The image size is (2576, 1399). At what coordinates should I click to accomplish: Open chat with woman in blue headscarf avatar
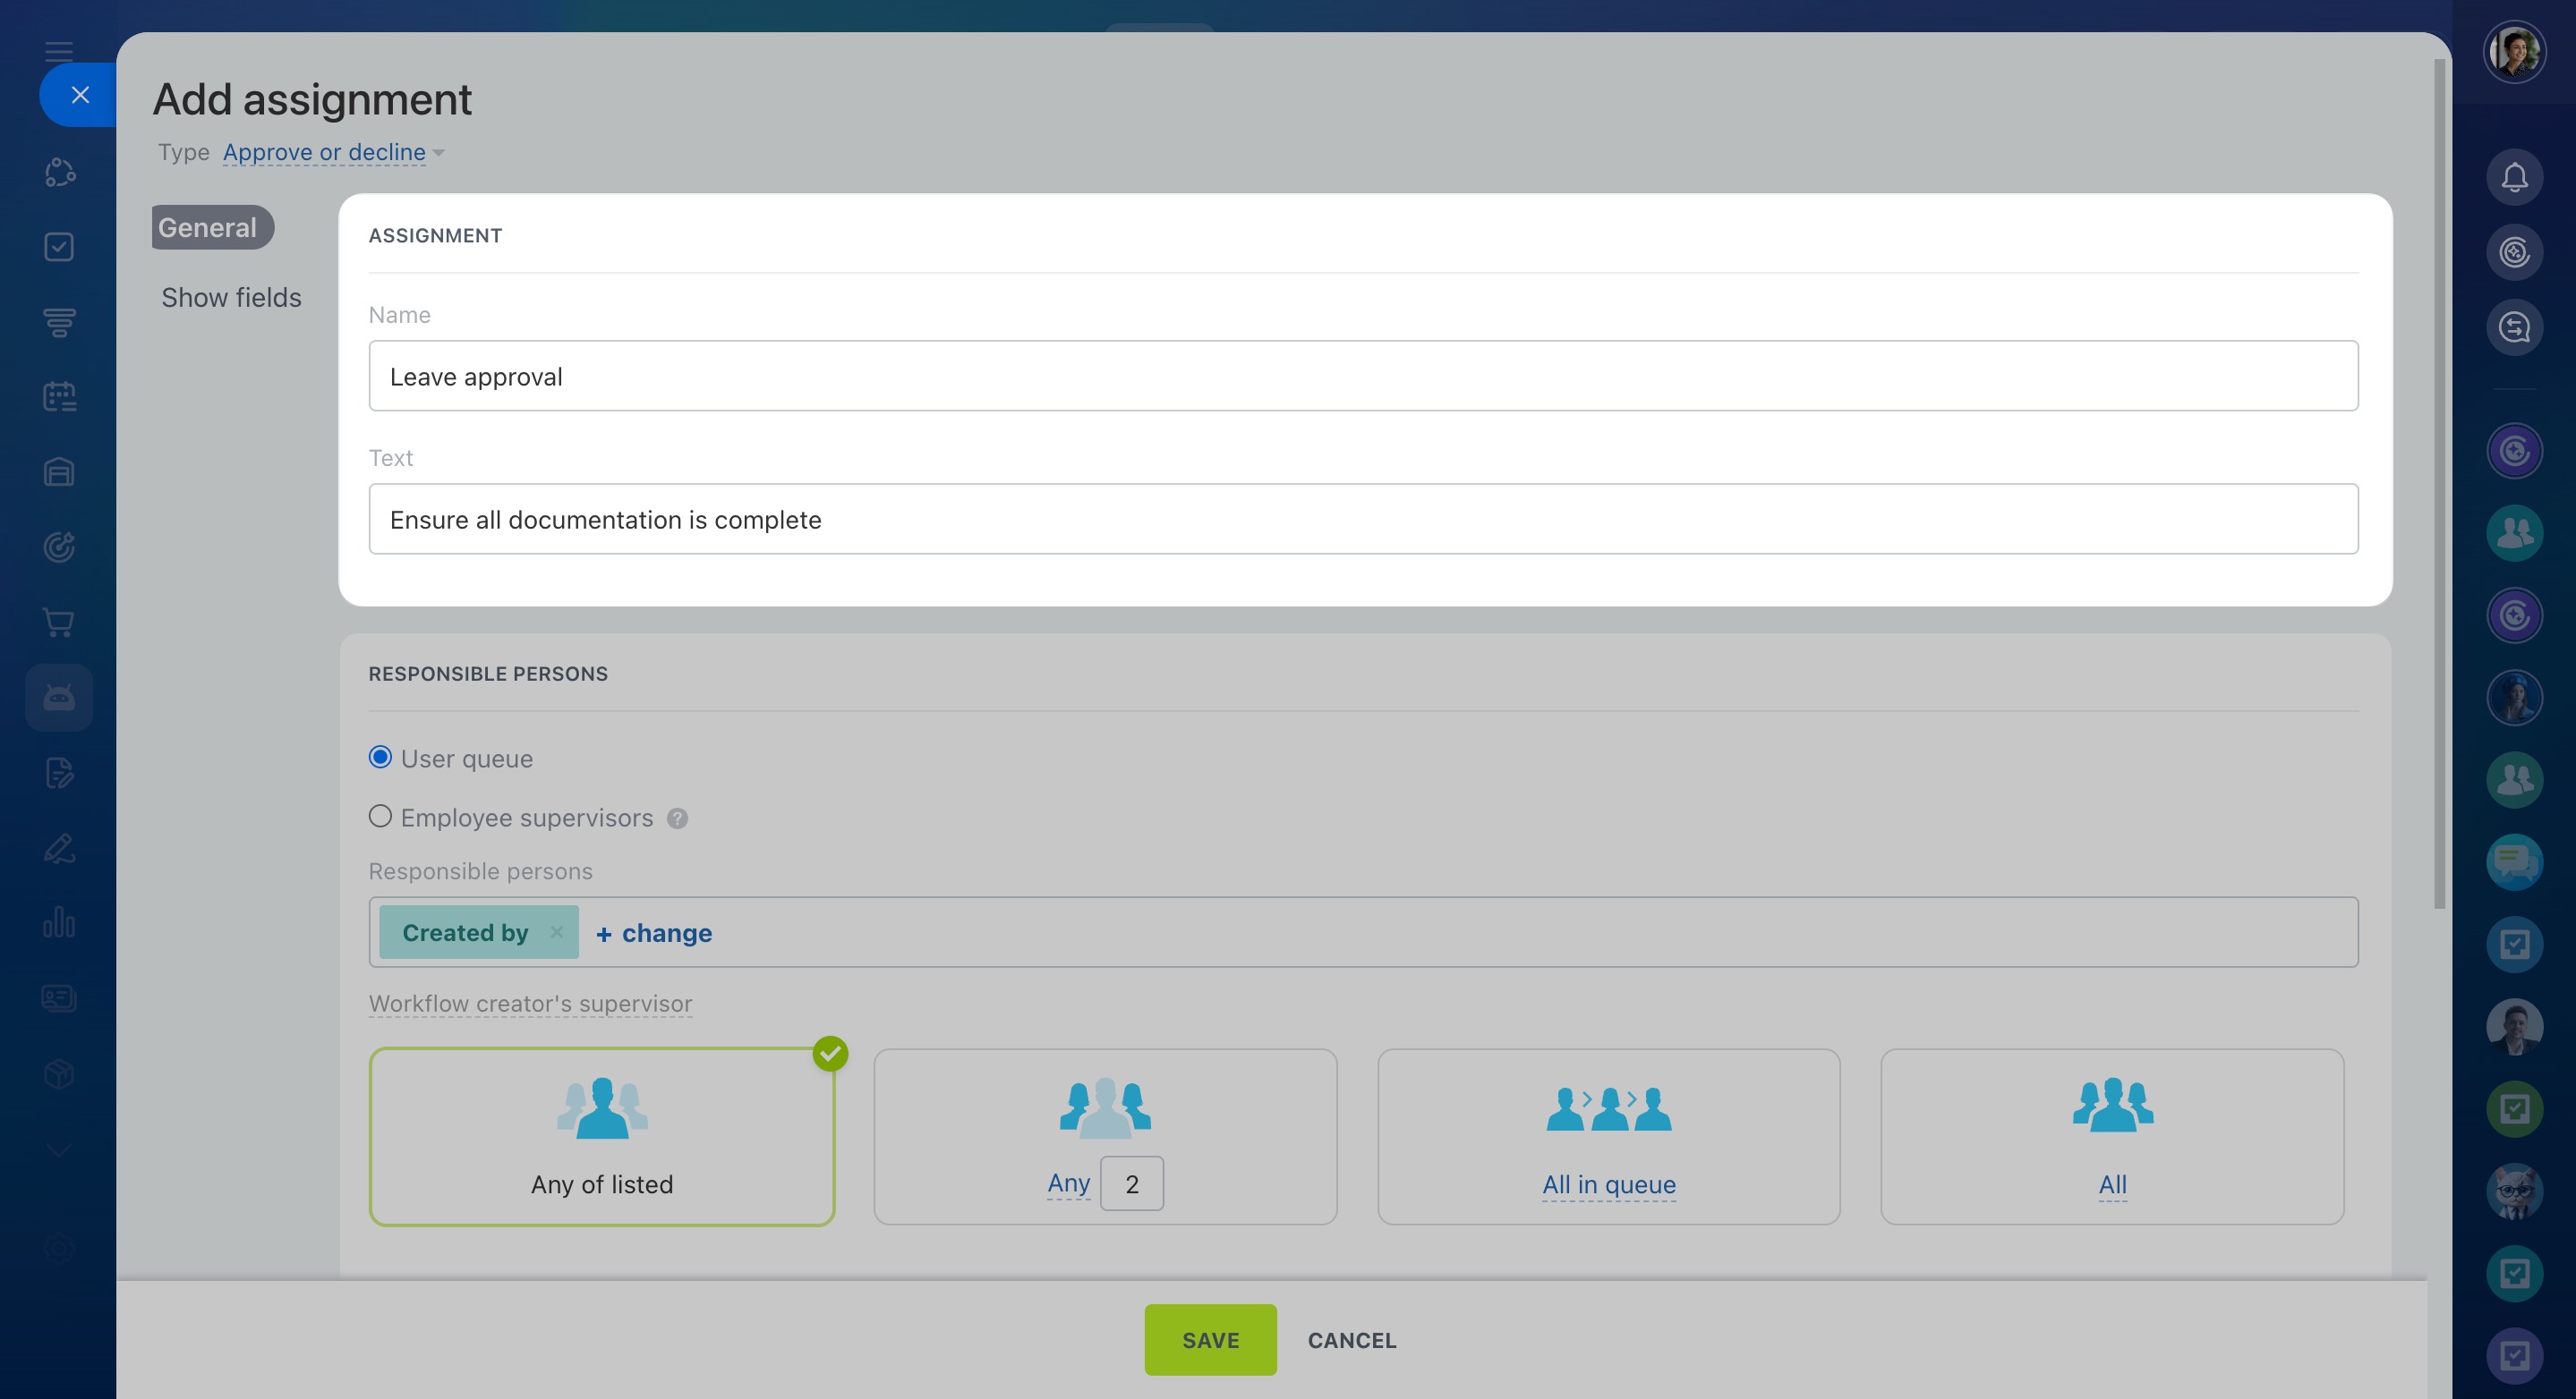[x=2514, y=697]
